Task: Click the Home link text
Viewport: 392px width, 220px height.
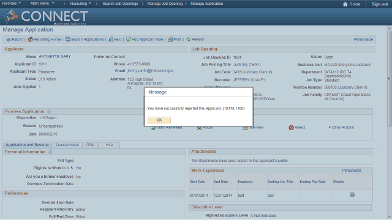Action: [355, 4]
